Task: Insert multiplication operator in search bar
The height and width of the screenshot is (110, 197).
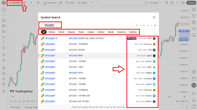Action: coord(148,25)
